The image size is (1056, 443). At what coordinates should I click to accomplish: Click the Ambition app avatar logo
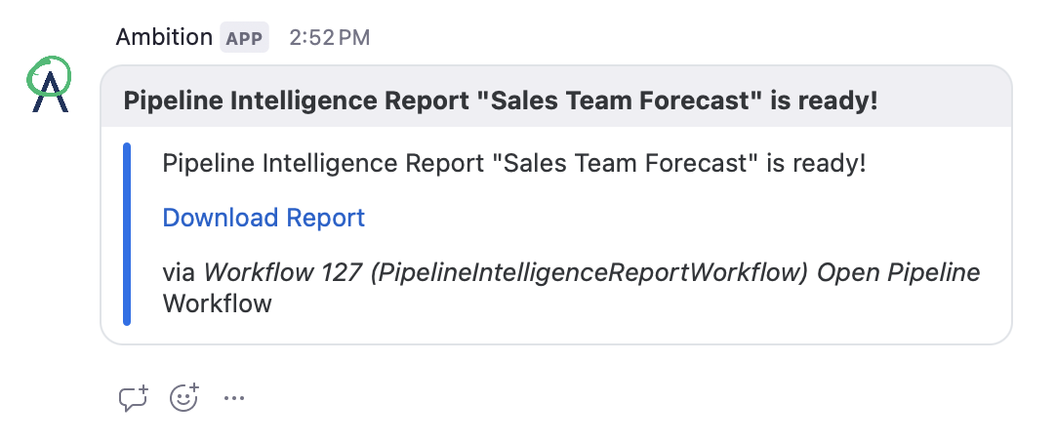click(x=48, y=85)
